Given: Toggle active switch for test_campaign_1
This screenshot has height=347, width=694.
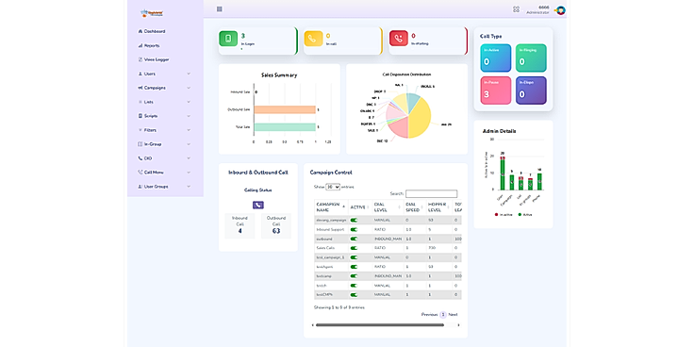Looking at the screenshot, I should click(355, 257).
